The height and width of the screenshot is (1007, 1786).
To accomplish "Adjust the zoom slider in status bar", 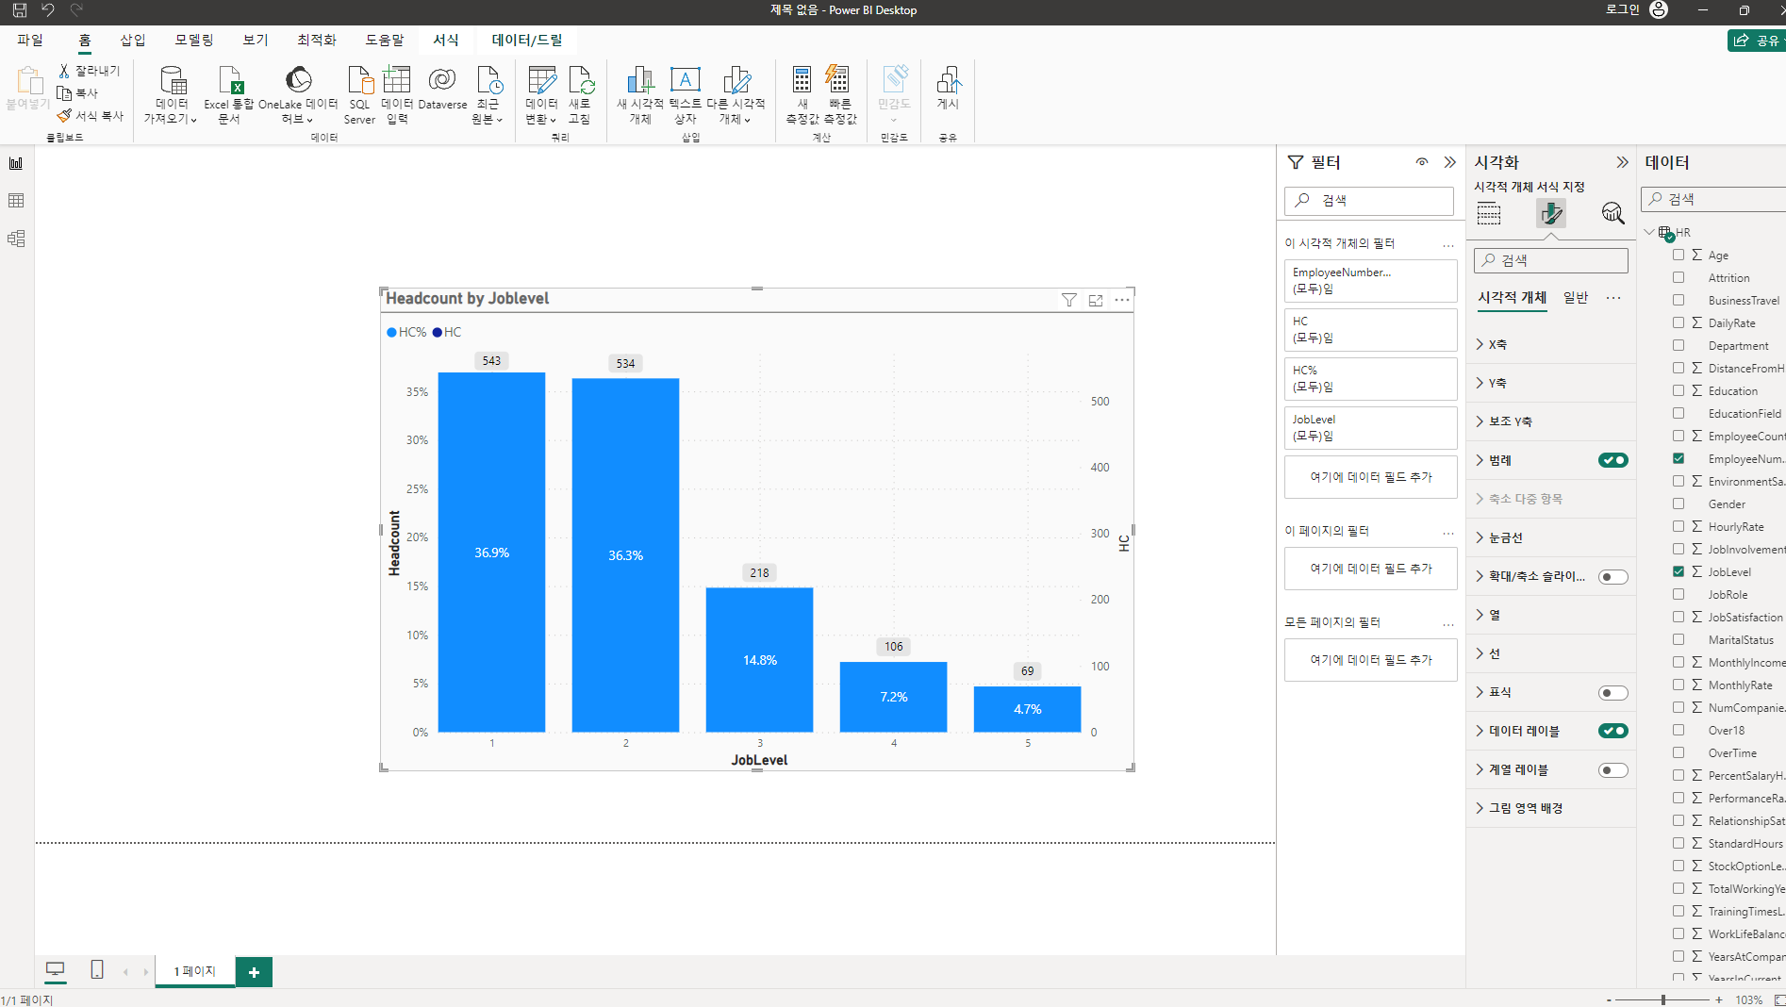I will click(x=1663, y=999).
